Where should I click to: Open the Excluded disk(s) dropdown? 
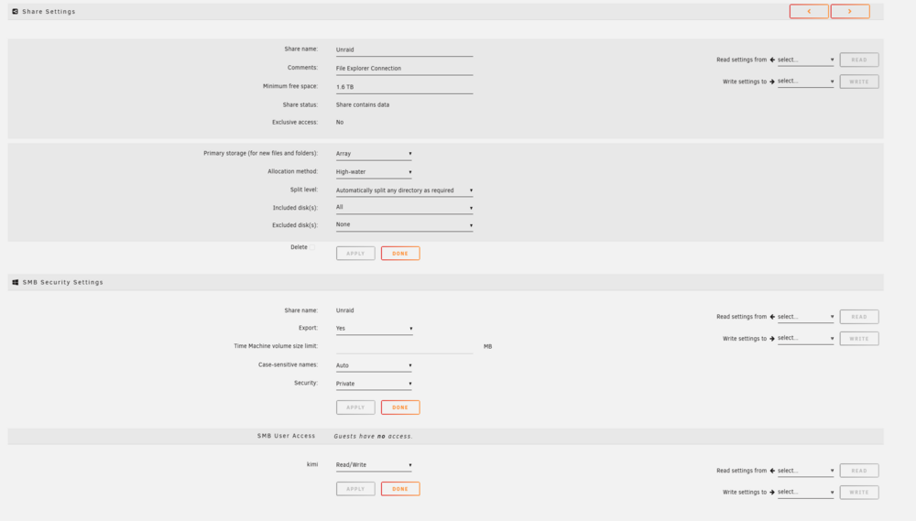pos(404,225)
